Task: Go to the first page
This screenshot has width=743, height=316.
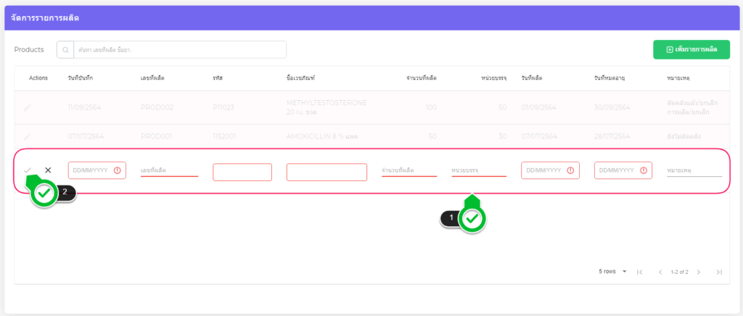Action: pyautogui.click(x=639, y=272)
